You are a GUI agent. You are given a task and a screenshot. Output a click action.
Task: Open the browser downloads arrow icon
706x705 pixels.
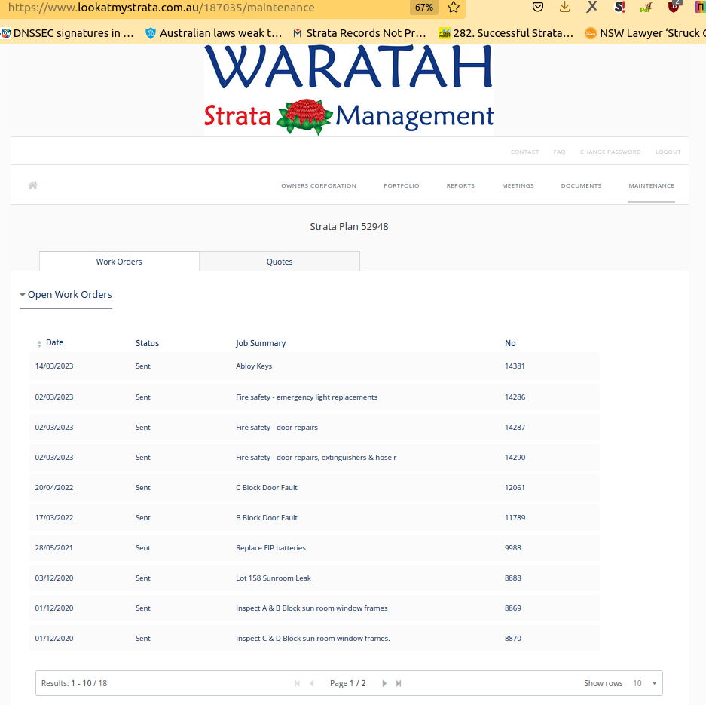[564, 7]
